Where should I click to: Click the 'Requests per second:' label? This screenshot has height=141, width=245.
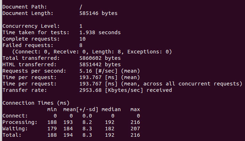tap(34, 71)
